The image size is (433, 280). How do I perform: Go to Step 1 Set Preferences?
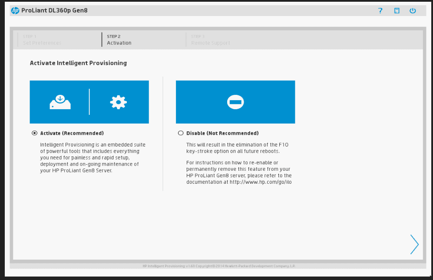tap(42, 40)
